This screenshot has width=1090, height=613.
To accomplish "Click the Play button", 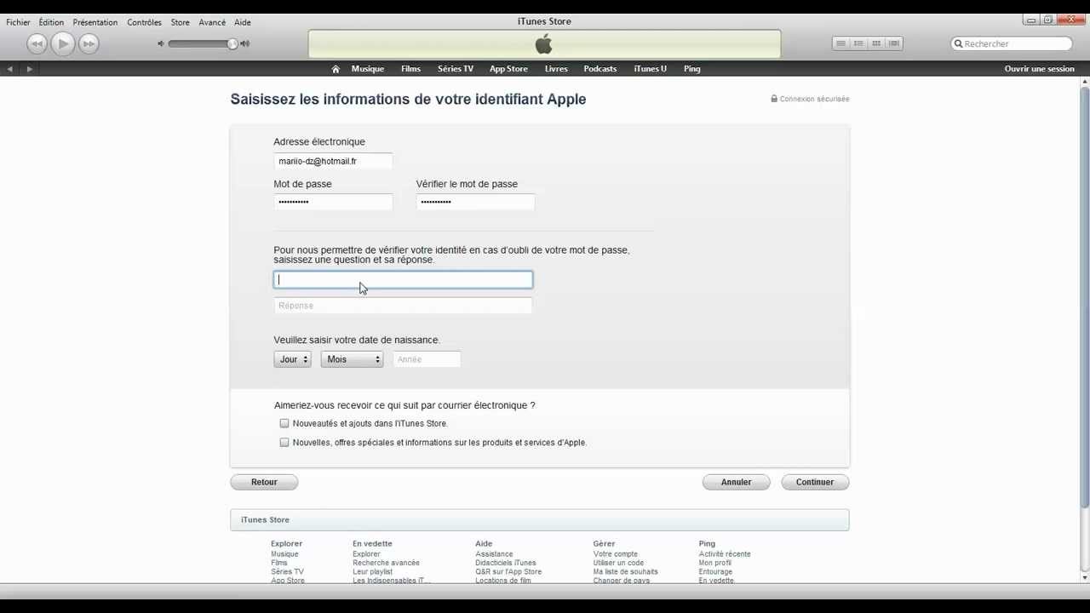I will point(62,43).
